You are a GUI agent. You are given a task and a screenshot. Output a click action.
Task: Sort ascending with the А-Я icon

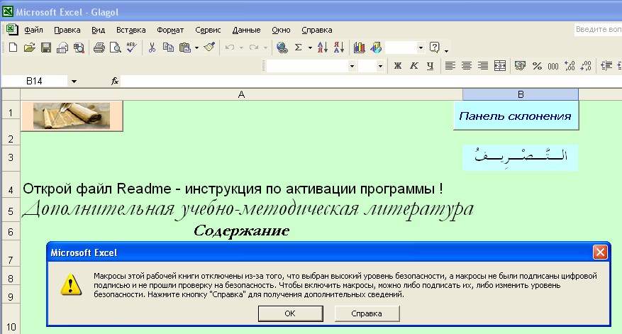(323, 48)
